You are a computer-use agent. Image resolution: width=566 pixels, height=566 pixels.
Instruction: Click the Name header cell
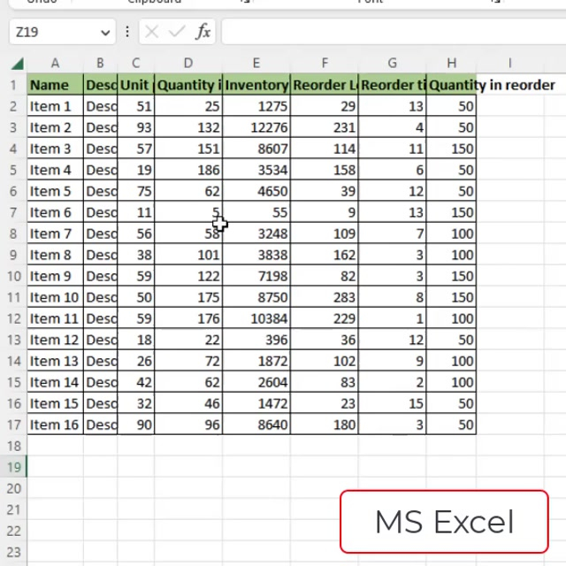(x=55, y=85)
